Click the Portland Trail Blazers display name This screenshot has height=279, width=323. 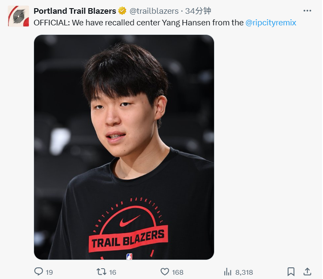click(x=75, y=11)
